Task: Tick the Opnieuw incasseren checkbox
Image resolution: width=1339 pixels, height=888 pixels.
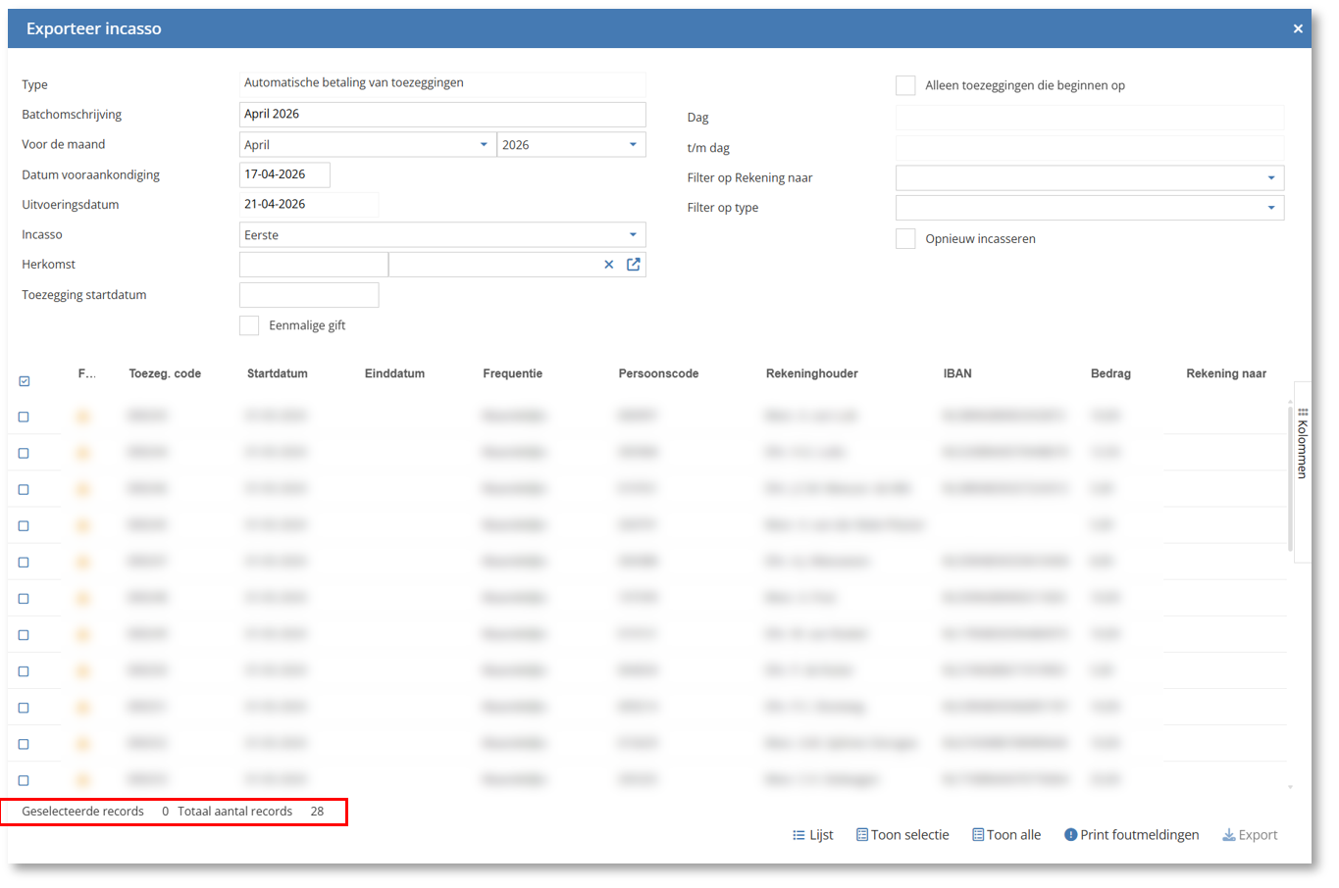Action: (905, 239)
